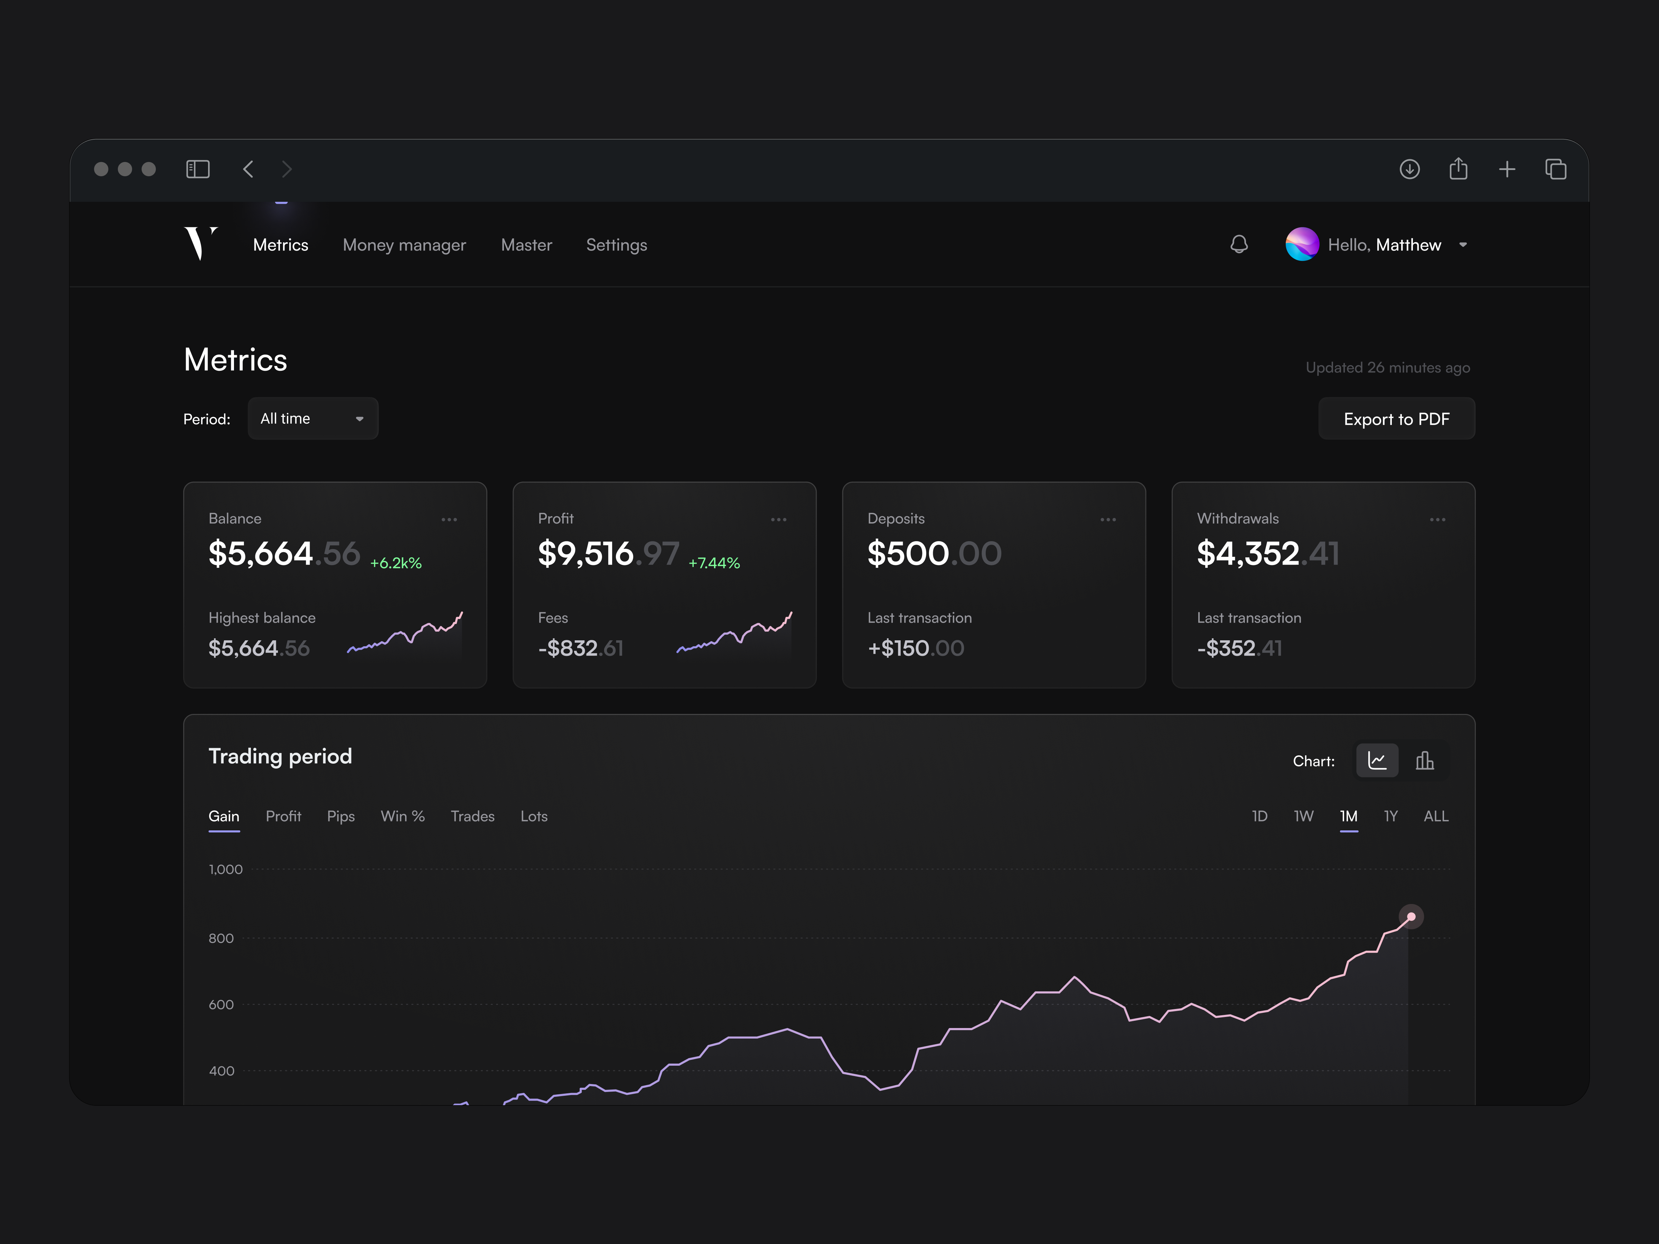Open the Money manager page
Screen dimensions: 1659x1244
click(x=404, y=244)
